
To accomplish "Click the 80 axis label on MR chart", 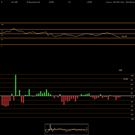I will point(131,80).
